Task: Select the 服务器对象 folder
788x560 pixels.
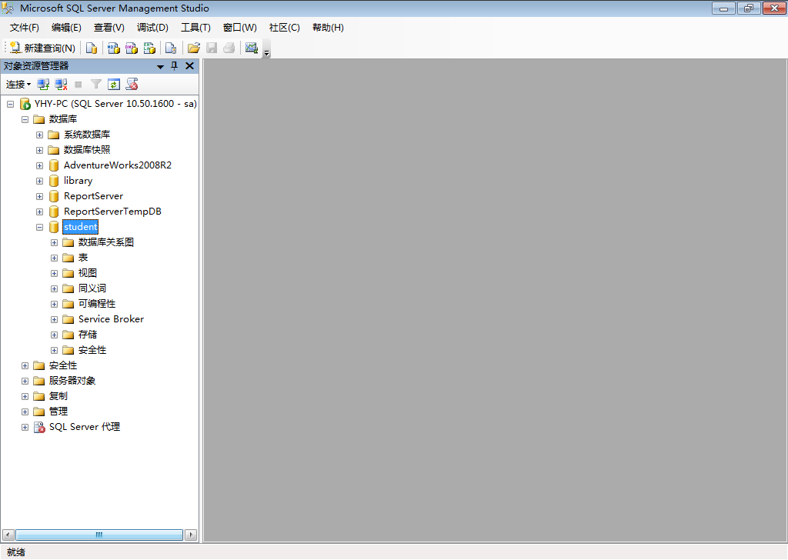Action: tap(72, 381)
